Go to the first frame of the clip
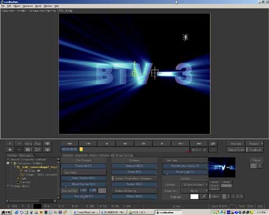Image resolution: width=269 pixels, height=215 pixels. coord(69,143)
